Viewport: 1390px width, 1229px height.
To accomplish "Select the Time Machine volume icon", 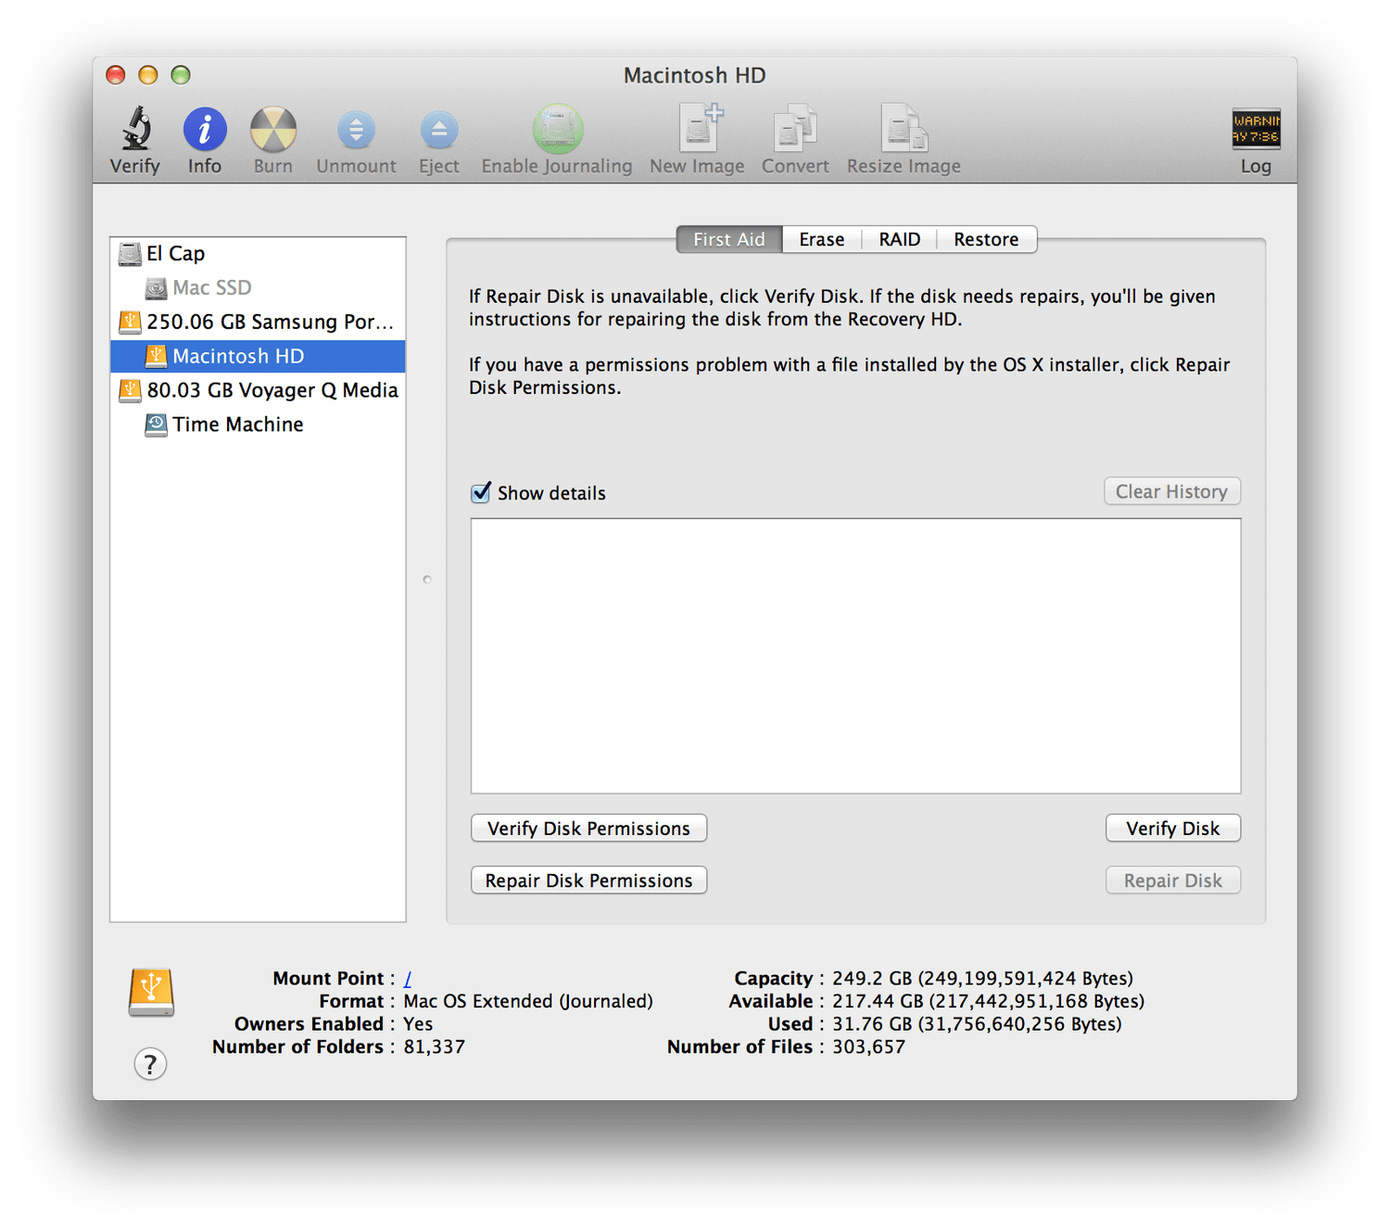I will [156, 425].
